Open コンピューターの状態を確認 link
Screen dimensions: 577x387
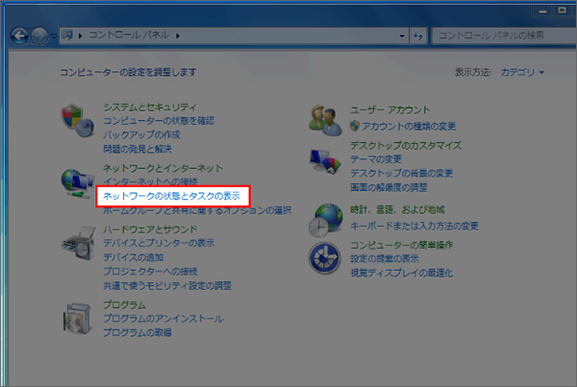point(159,121)
